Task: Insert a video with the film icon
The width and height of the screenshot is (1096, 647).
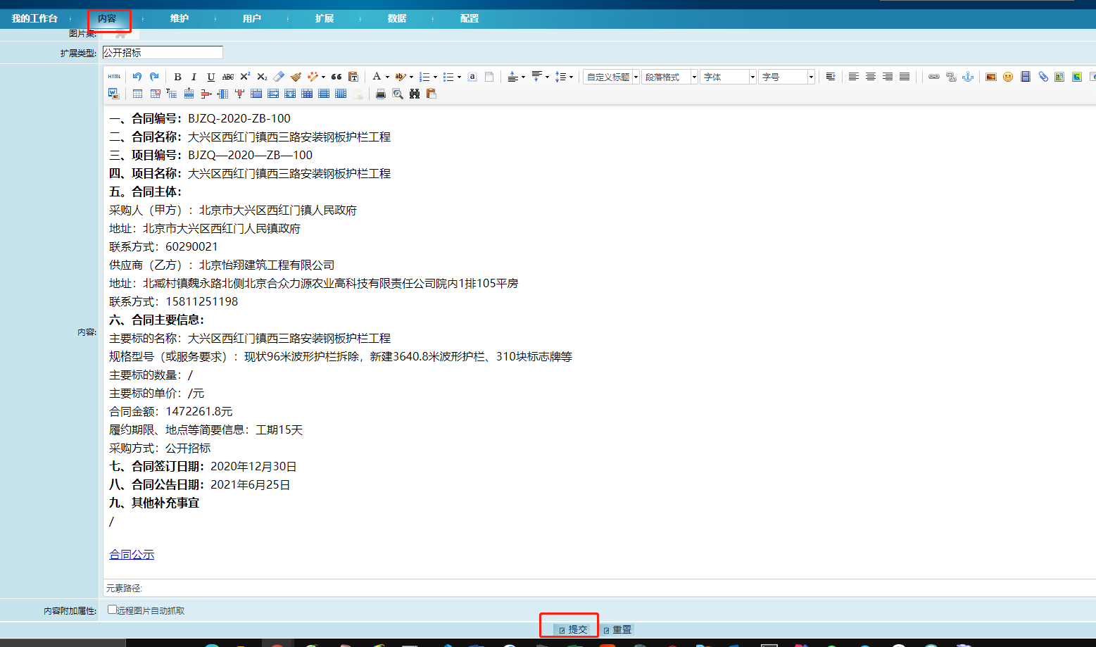Action: tap(1026, 77)
